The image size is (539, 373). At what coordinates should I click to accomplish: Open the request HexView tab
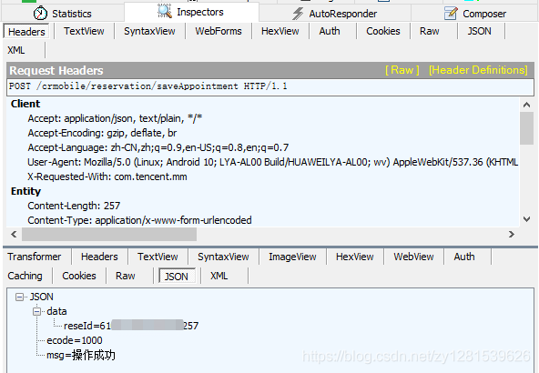pyautogui.click(x=280, y=31)
